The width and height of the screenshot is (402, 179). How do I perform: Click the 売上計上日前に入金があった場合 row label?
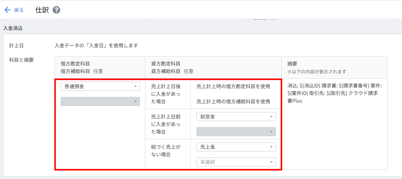tap(166, 124)
